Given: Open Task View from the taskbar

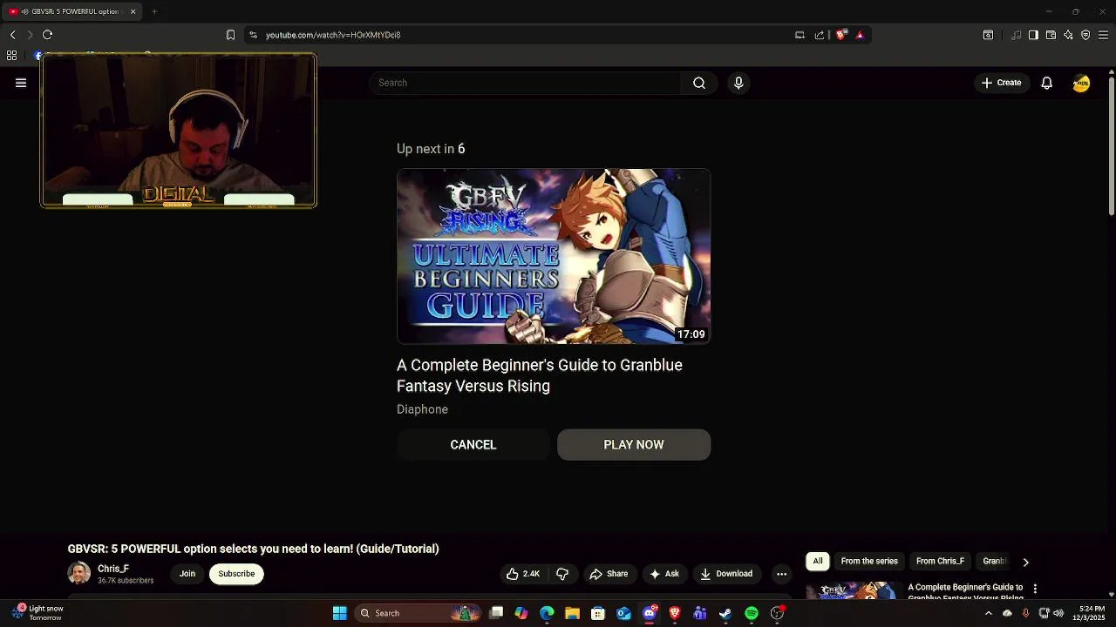Looking at the screenshot, I should pyautogui.click(x=496, y=613).
